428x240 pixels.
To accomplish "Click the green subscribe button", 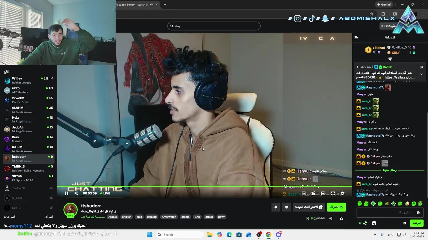I will pos(336,207).
